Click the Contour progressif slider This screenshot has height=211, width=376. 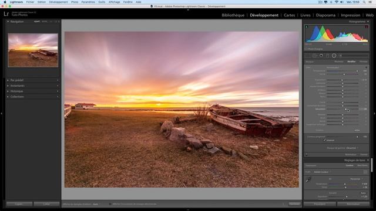coord(343,137)
